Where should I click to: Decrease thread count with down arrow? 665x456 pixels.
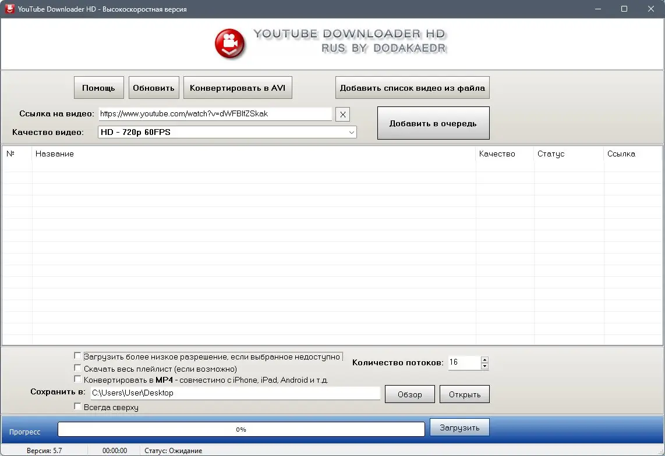[484, 366]
